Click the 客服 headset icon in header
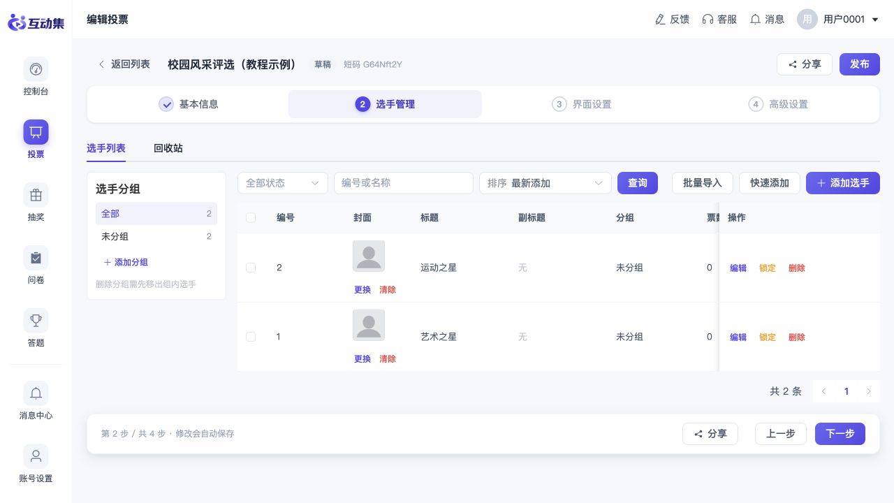 [x=708, y=20]
